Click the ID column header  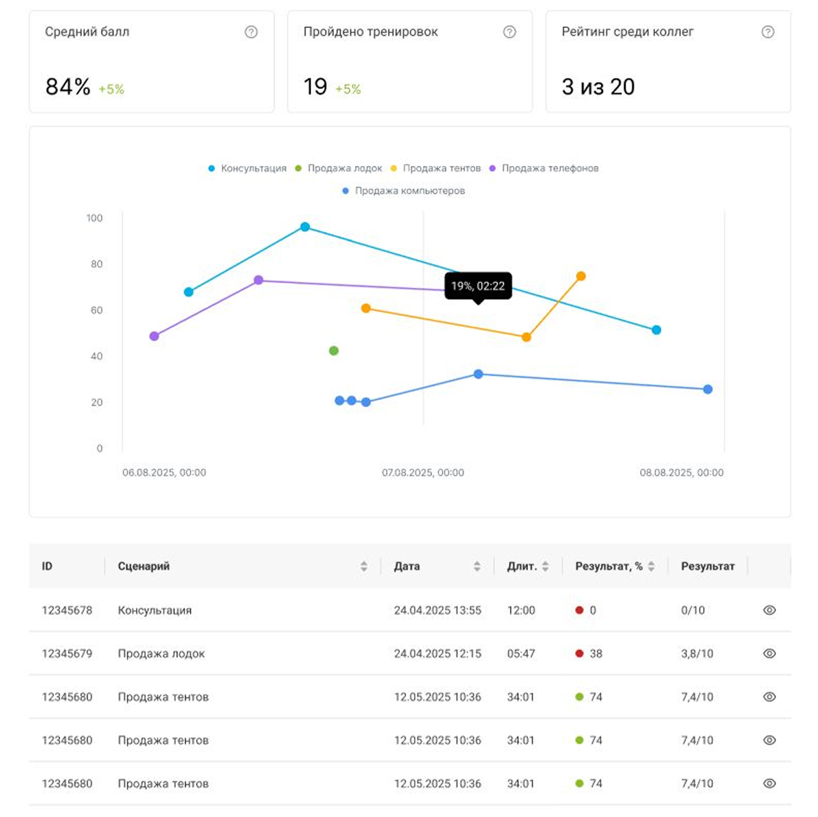[47, 566]
